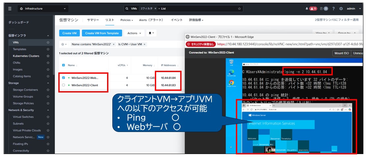
Task: Toggle the select-all checkbox in header
Action: pyautogui.click(x=64, y=65)
